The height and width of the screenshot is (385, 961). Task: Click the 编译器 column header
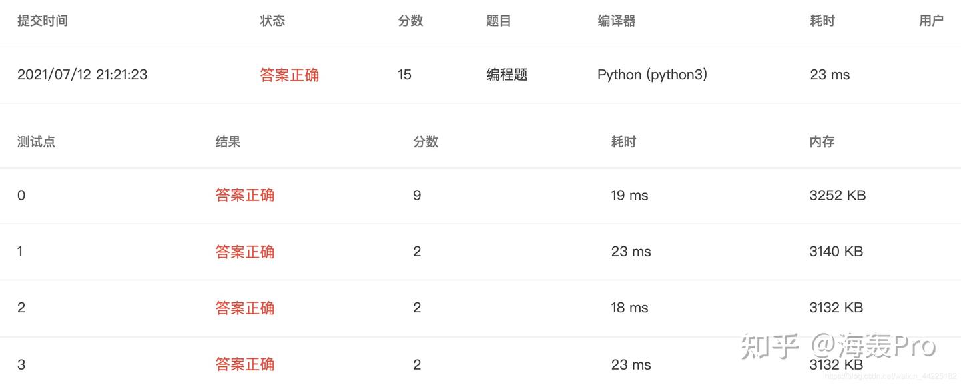[x=616, y=21]
